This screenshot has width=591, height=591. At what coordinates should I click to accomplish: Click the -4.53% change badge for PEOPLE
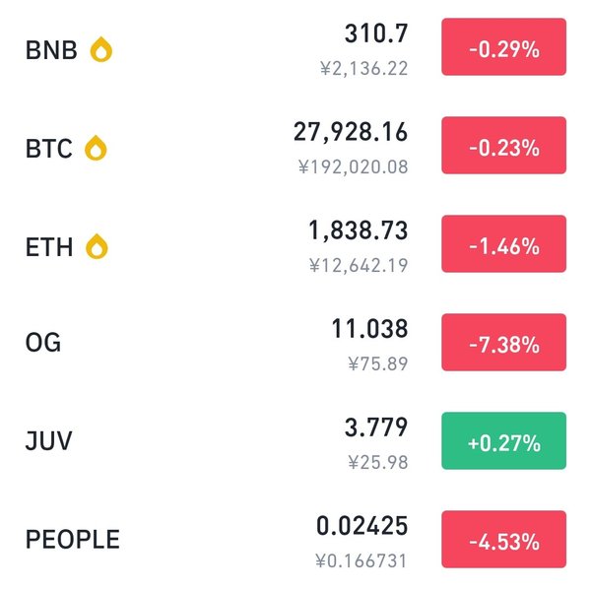tap(504, 540)
